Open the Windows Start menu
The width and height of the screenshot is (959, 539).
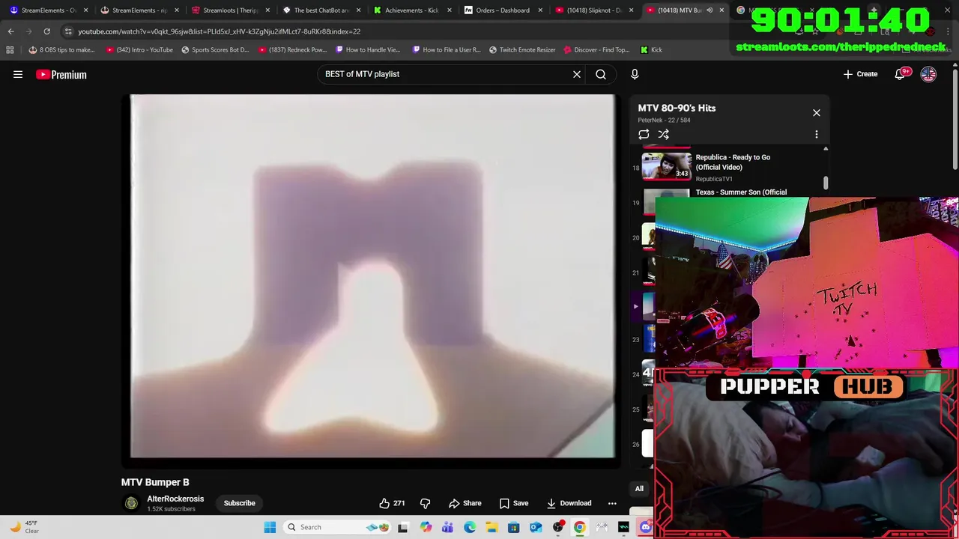point(270,527)
